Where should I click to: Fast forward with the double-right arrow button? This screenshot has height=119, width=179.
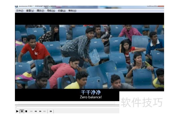pos(40,111)
